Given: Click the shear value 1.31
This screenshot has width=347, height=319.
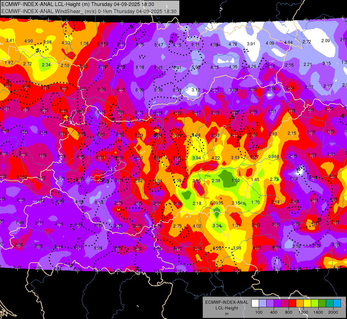Looking at the screenshot, I should (236, 225).
